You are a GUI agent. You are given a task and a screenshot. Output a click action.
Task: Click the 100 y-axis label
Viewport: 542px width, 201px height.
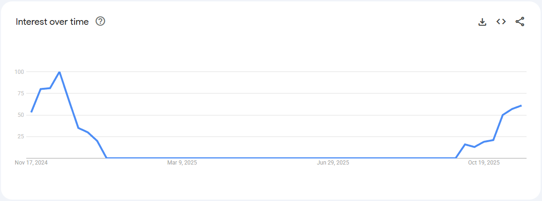click(19, 72)
